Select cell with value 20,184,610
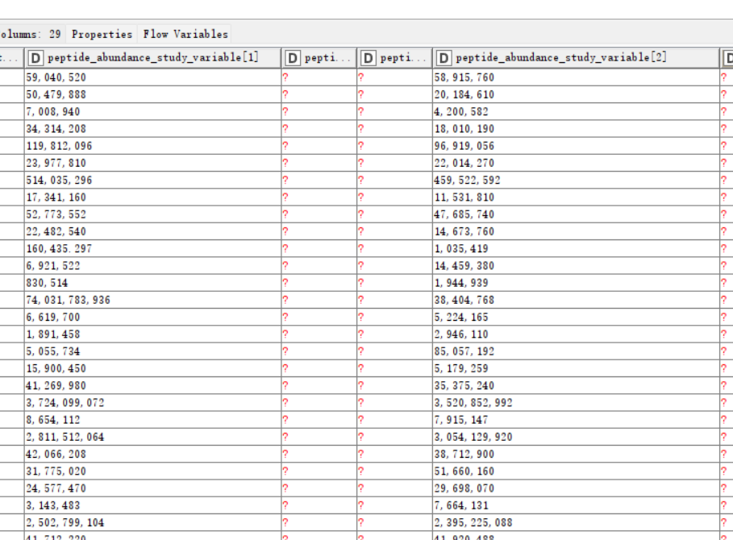The image size is (733, 540). click(x=576, y=94)
